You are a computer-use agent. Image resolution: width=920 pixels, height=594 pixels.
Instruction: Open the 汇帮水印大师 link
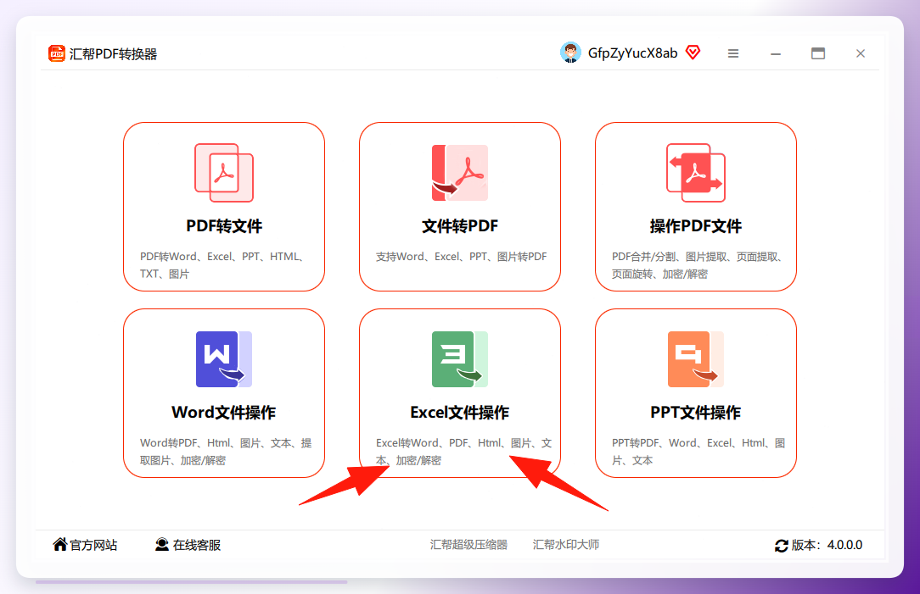[566, 545]
